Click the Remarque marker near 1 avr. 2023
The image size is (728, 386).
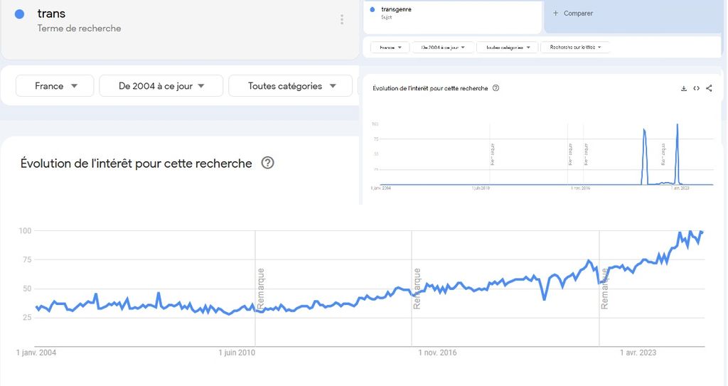tap(604, 289)
